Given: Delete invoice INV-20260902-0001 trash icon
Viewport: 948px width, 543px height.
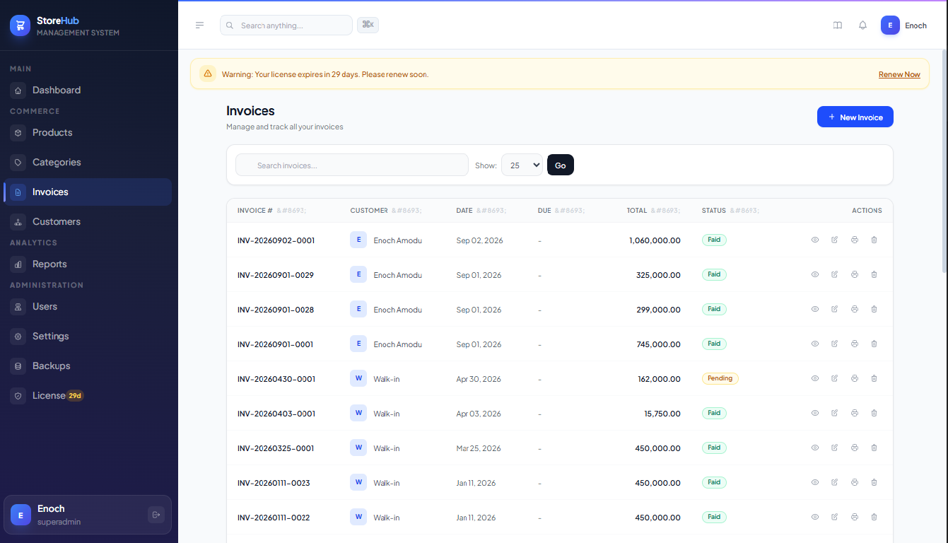Looking at the screenshot, I should point(874,240).
